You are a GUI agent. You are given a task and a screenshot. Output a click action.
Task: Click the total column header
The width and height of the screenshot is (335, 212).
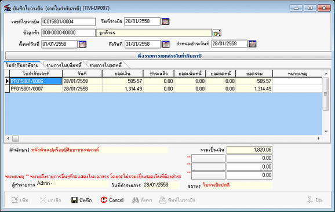(x=254, y=74)
